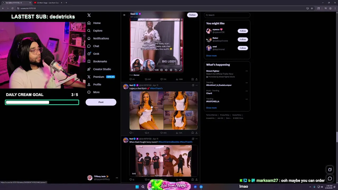The image size is (338, 190).
Task: Open the large left Legacy photo
Action: coord(146,111)
